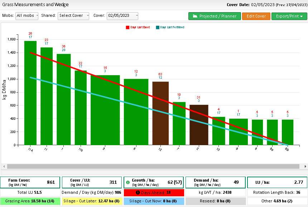Open the Projected / Planner view
The width and height of the screenshot is (308, 207).
click(x=215, y=16)
